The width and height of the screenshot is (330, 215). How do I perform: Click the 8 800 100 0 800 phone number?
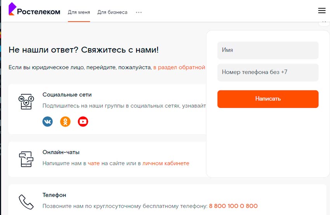233,206
